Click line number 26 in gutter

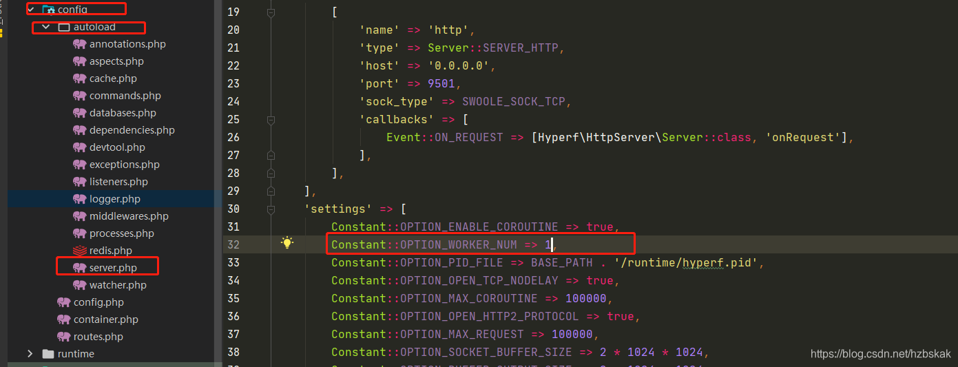click(232, 137)
